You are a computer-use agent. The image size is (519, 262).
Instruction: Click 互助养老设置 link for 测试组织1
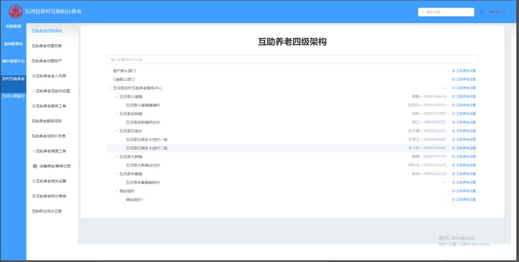464,200
